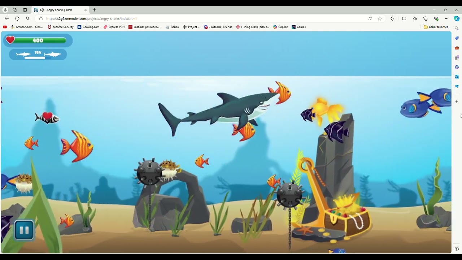This screenshot has width=462, height=260.
Task: Open sidebar Microsoft 365 icon
Action: [x=457, y=67]
